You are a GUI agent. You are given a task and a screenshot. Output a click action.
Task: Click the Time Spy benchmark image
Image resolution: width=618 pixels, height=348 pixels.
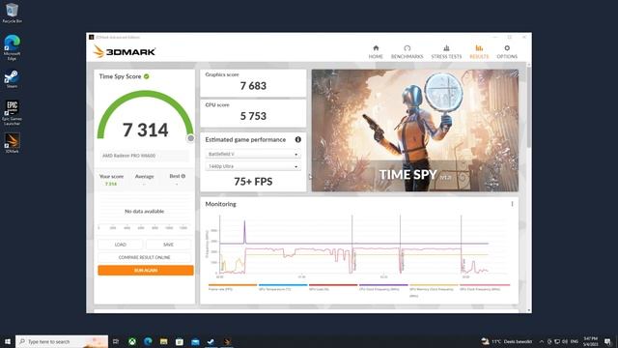[415, 130]
